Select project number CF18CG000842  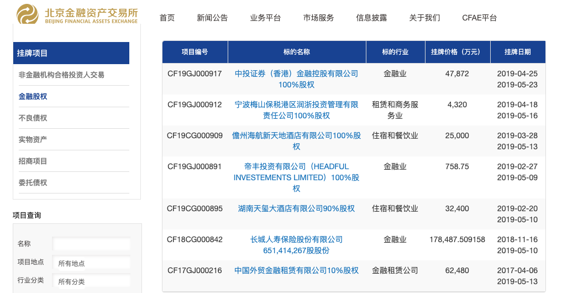[x=195, y=239]
